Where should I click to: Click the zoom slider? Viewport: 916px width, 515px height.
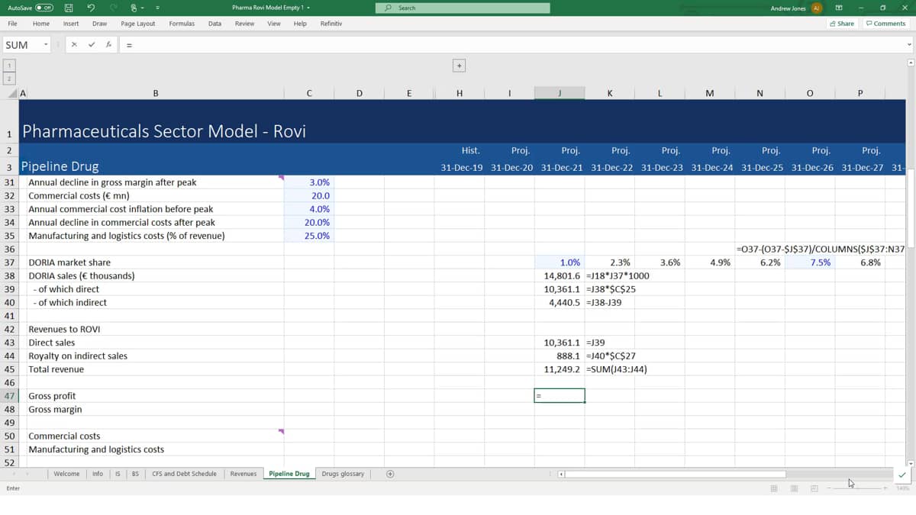856,488
